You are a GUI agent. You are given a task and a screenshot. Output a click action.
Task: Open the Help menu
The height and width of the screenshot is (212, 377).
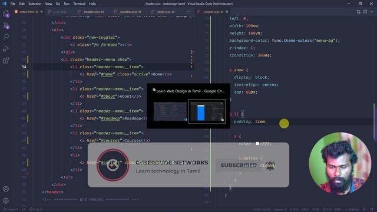coord(92,4)
